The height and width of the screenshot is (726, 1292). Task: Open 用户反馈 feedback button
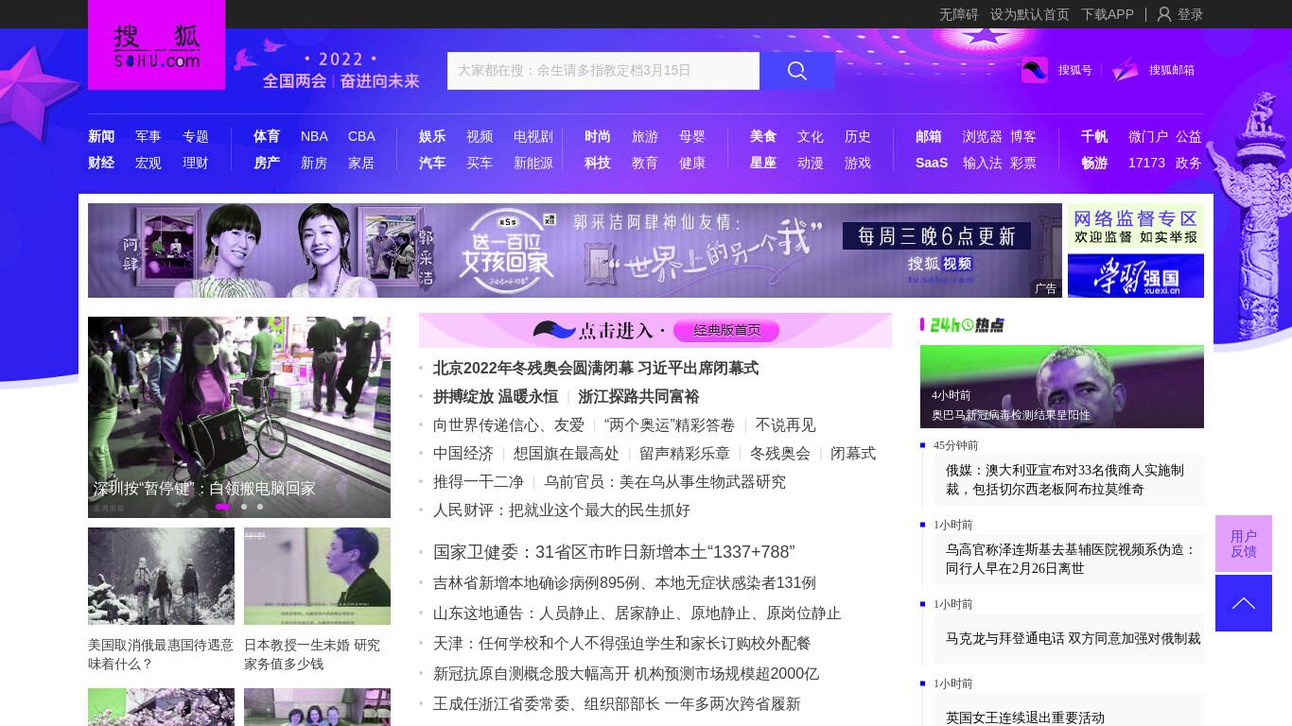1244,544
